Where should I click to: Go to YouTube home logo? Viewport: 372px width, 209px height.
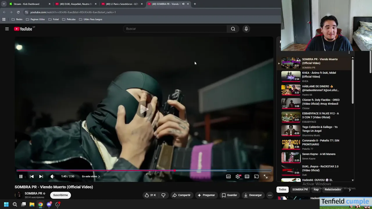pos(23,29)
